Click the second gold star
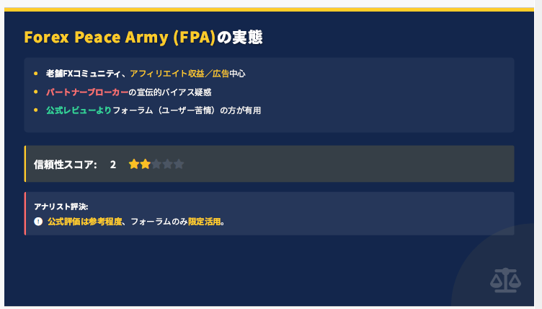 (x=145, y=164)
